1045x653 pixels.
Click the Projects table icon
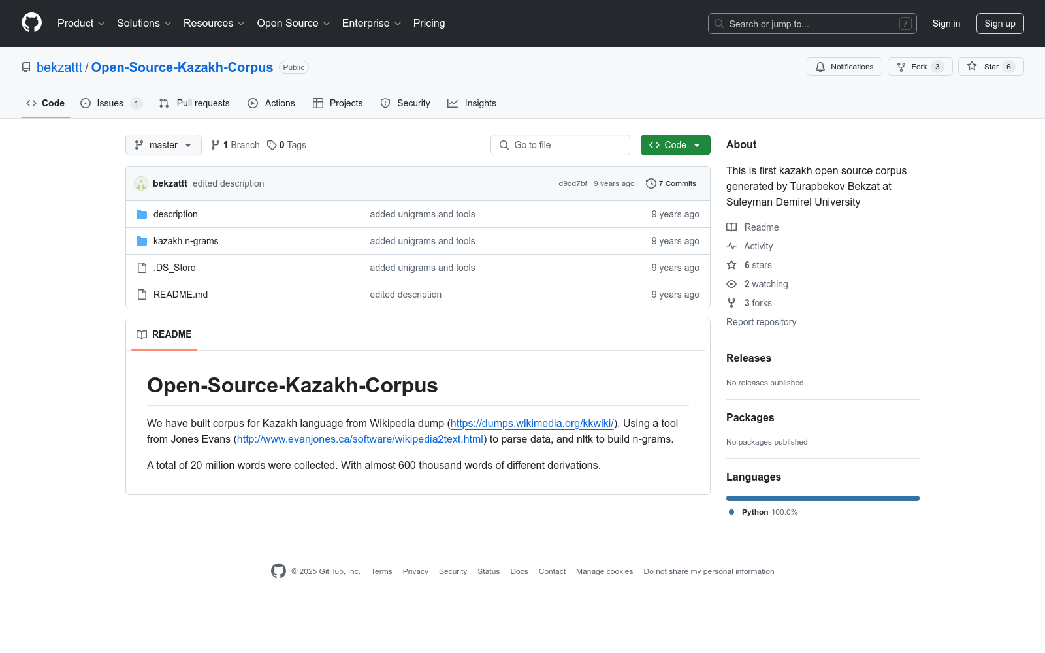pos(318,103)
